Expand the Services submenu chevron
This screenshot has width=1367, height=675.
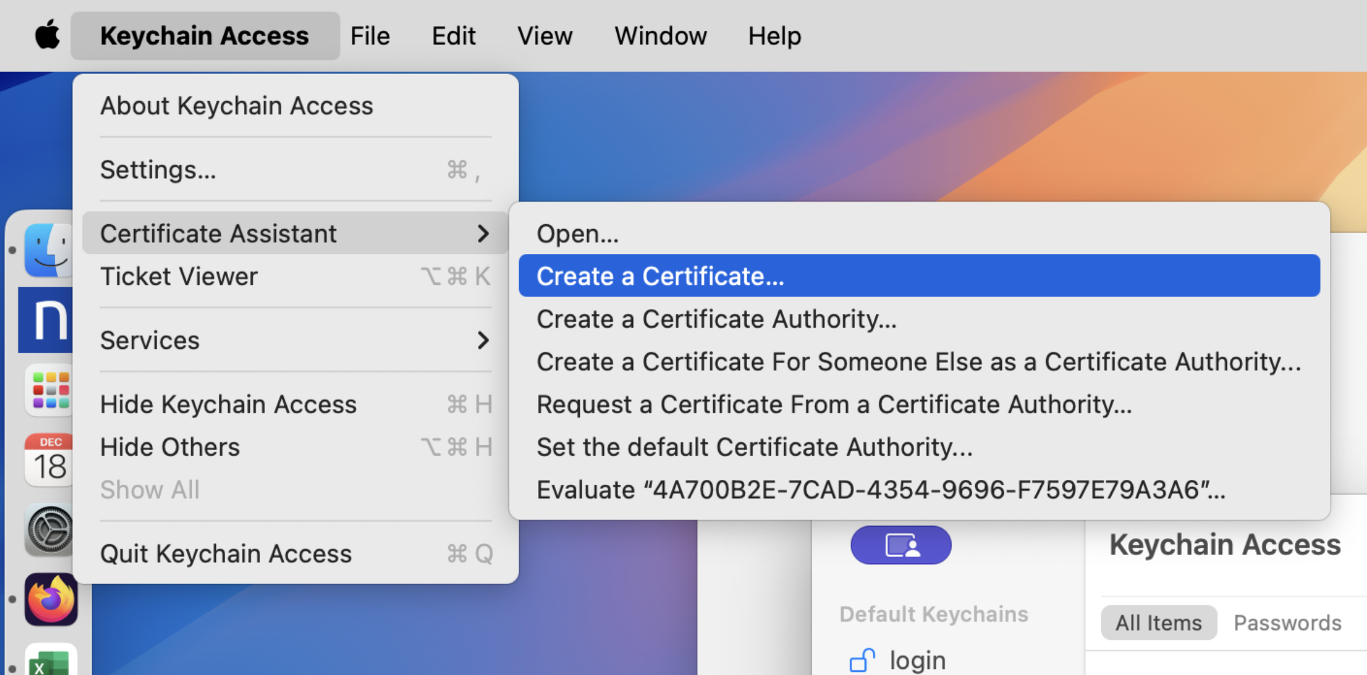point(483,340)
